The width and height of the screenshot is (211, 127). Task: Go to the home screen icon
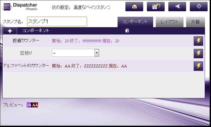pos(134,7)
